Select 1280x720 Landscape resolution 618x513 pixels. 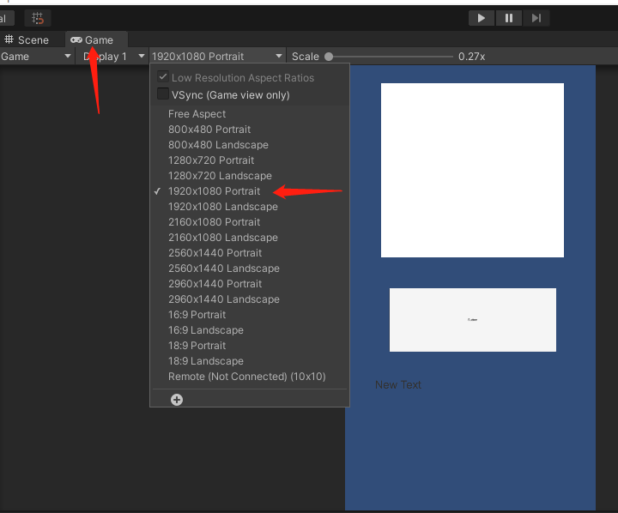(x=250, y=176)
